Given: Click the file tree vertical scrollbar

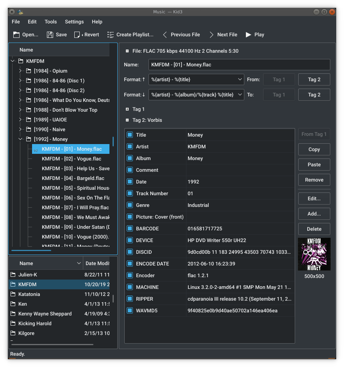Looking at the screenshot, I should [113, 141].
